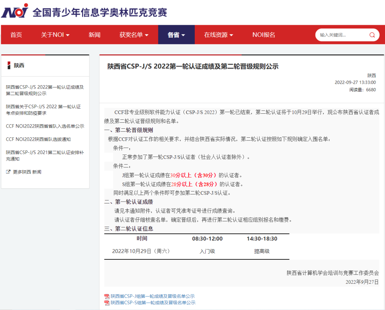The image size is (385, 310).
Task: Click the PDF icon beside the CSP-J attachment
Action: (106, 296)
